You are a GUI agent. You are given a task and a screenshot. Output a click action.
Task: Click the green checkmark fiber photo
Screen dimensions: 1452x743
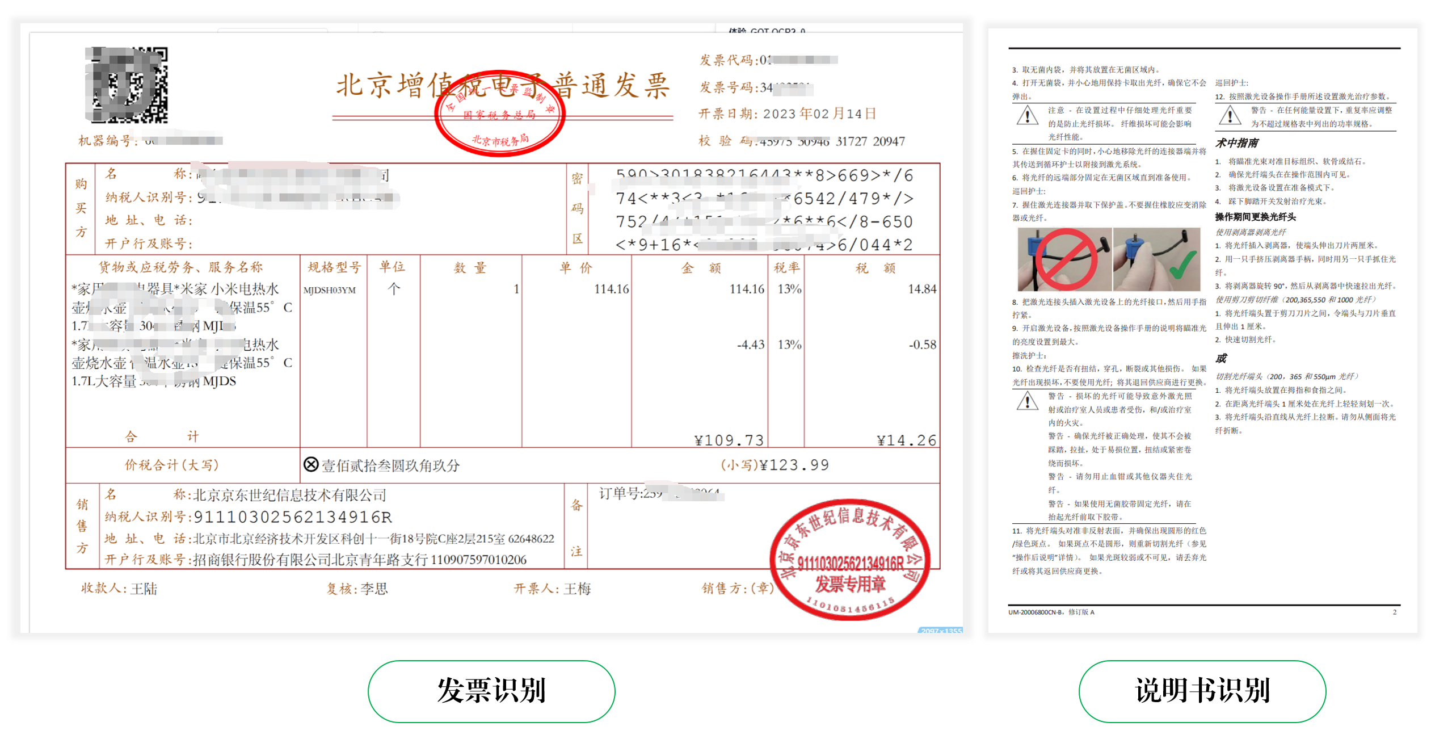[1156, 259]
